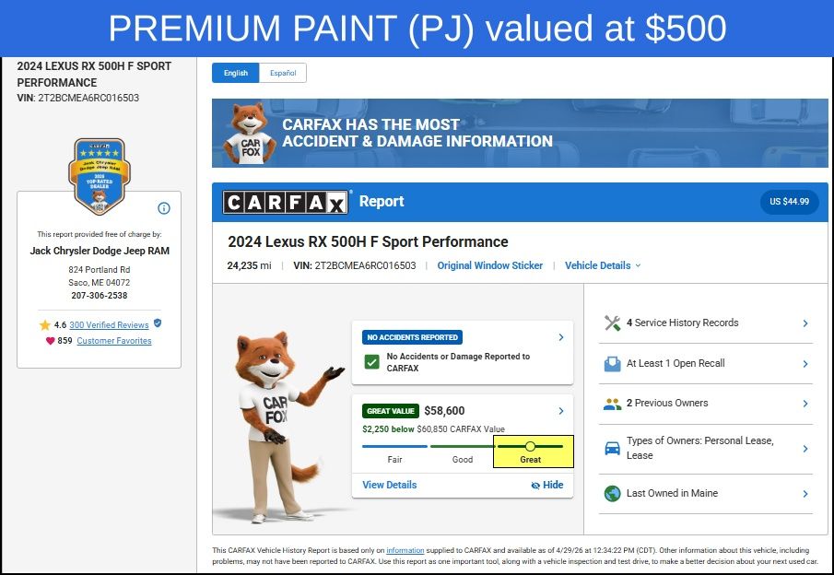This screenshot has width=834, height=575.
Task: Click 824 Portland Rd address text
Action: tap(100, 270)
